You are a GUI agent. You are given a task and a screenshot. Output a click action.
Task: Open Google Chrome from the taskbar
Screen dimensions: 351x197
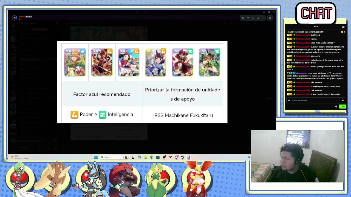pyautogui.click(x=152, y=157)
